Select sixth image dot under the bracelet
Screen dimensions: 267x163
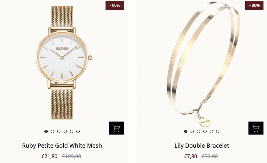pyautogui.click(x=218, y=131)
